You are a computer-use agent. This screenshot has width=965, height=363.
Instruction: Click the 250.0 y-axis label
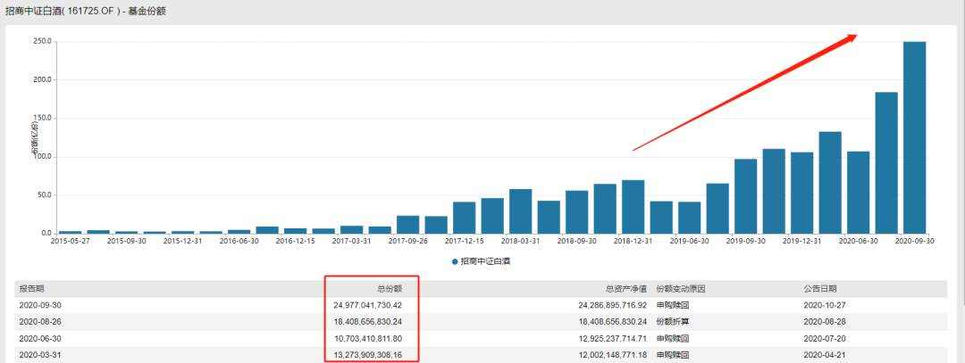44,42
